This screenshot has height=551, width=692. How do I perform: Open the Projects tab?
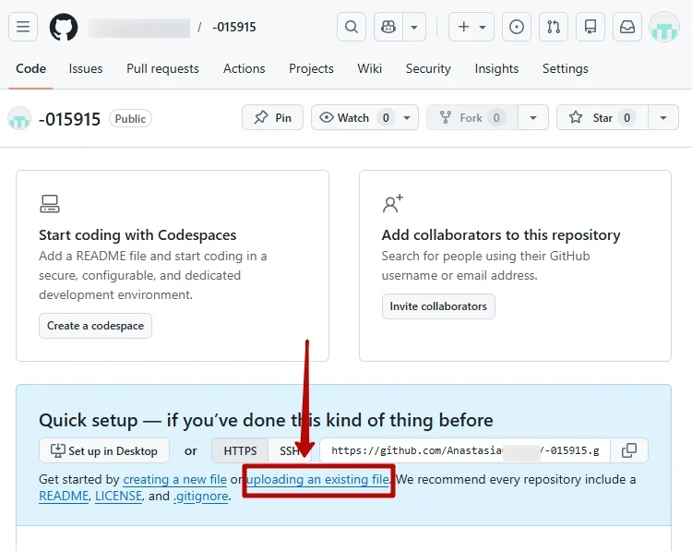pyautogui.click(x=311, y=69)
